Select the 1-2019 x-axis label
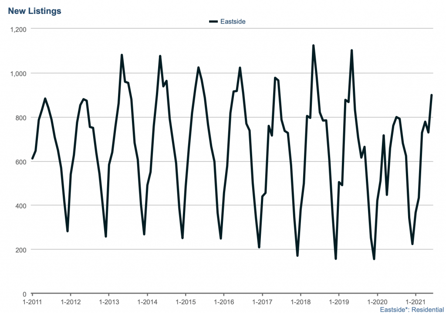Screen dimensions: 446x313 (338, 302)
